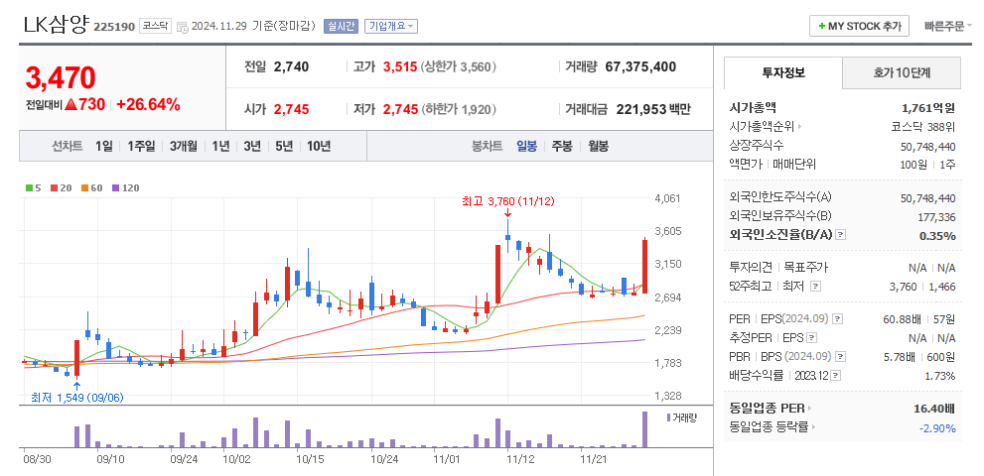Image resolution: width=984 pixels, height=476 pixels.
Task: Click the 최저 1,549 (09/06) chart marker
Action: 75,398
